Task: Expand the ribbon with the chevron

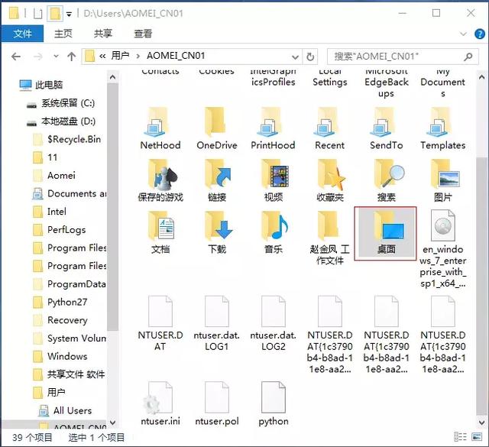Action: (x=464, y=34)
